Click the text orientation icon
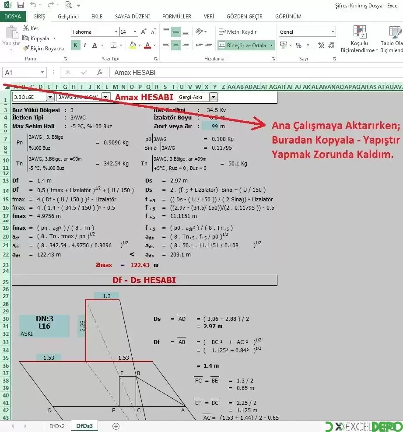This screenshot has height=432, width=403. click(199, 32)
